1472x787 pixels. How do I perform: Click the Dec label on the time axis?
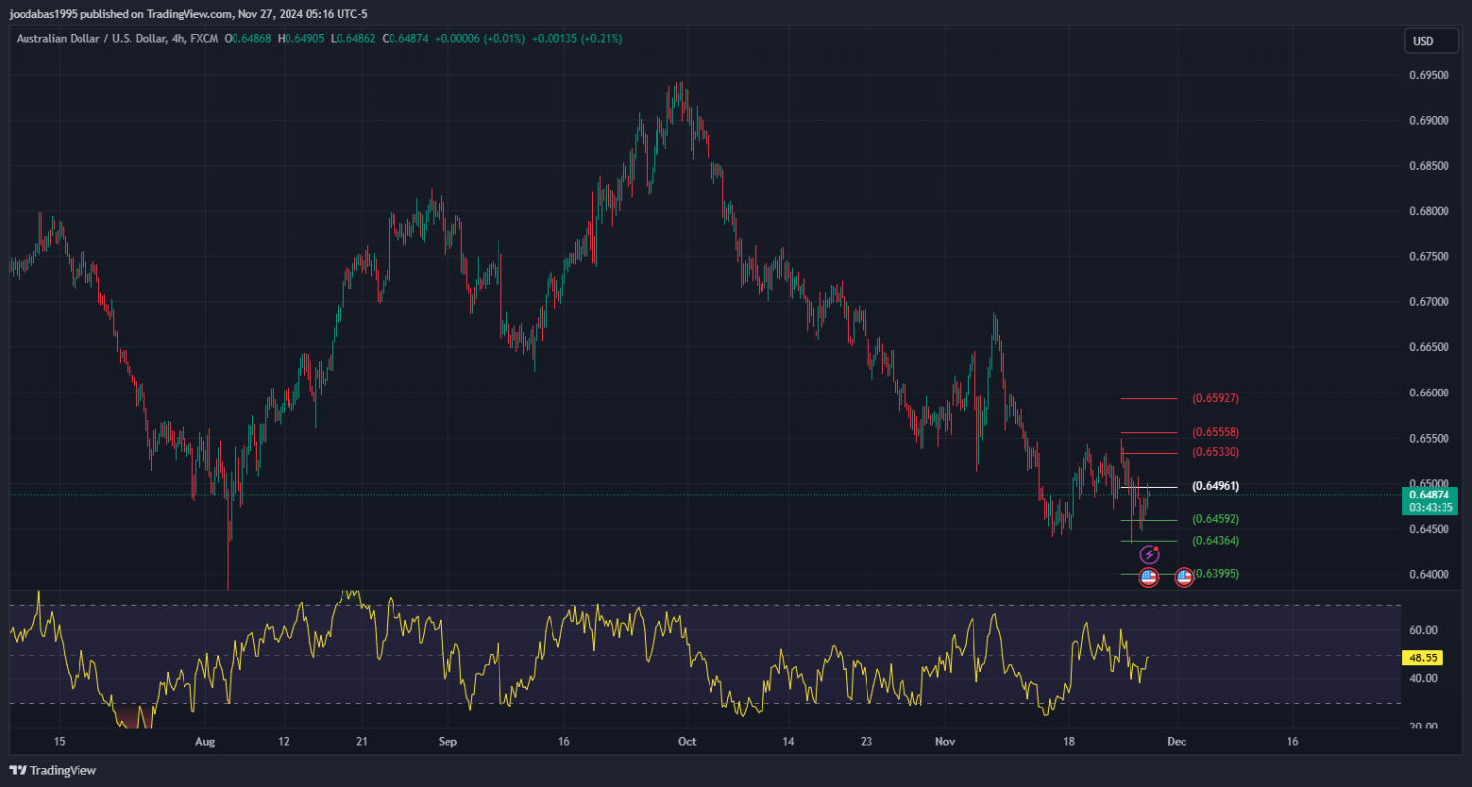coord(1177,742)
